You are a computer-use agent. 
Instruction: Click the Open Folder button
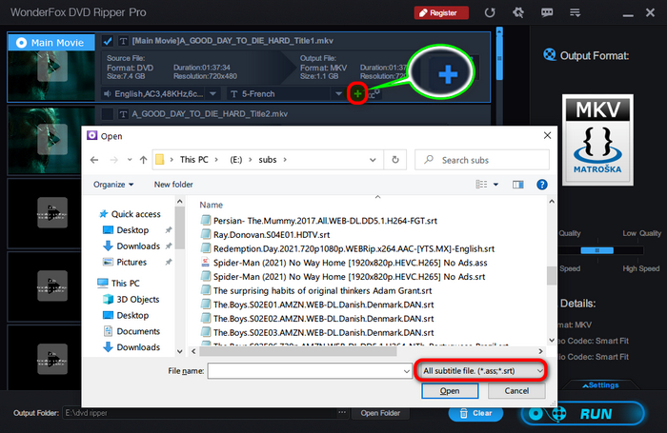click(x=380, y=413)
